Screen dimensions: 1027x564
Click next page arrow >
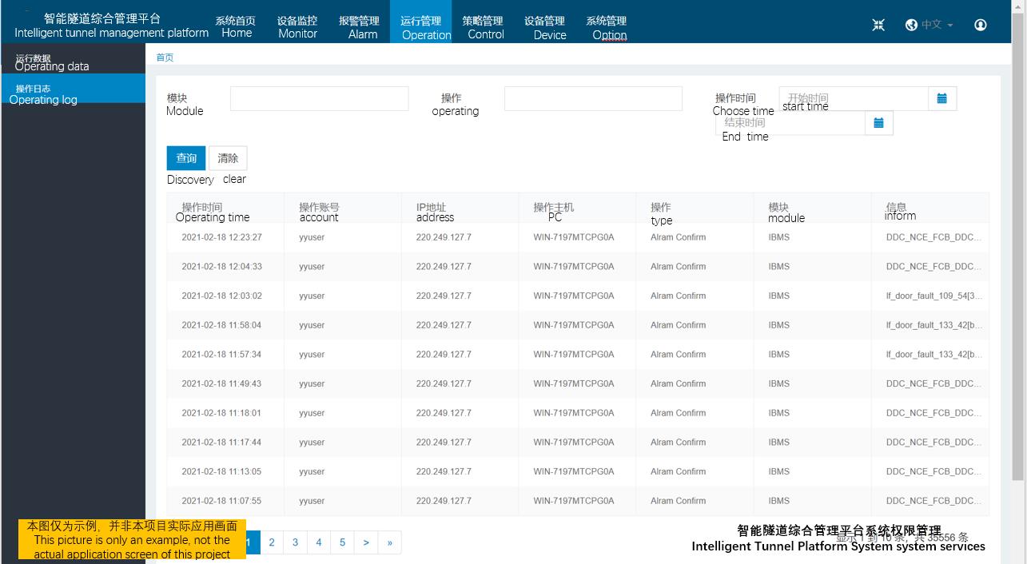tap(366, 542)
